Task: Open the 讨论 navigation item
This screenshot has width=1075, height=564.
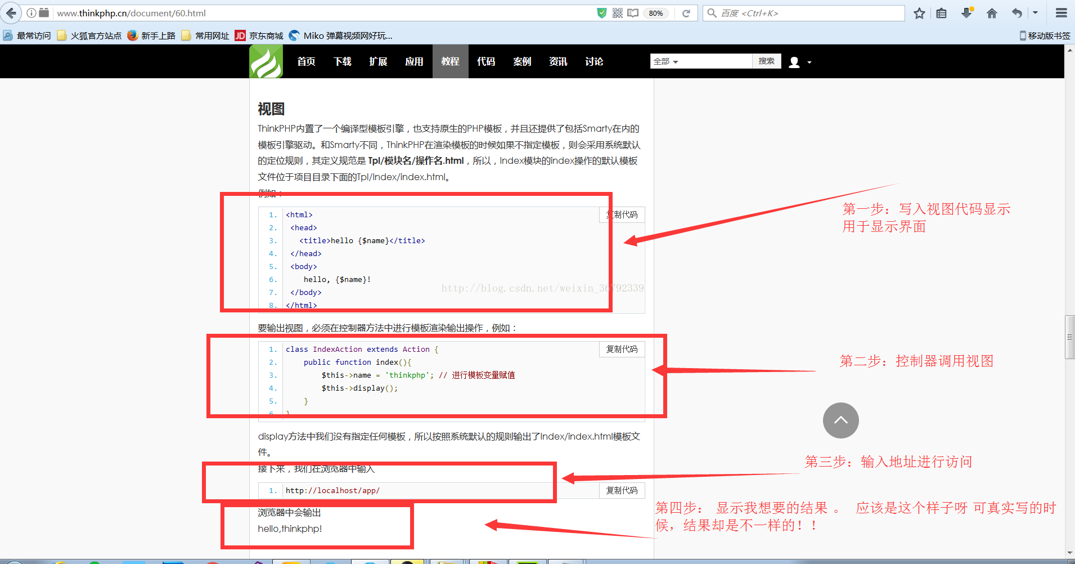Action: tap(594, 61)
